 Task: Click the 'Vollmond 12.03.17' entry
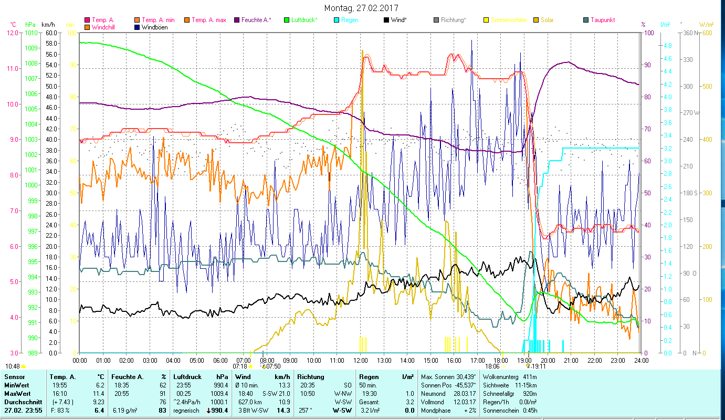point(448,402)
